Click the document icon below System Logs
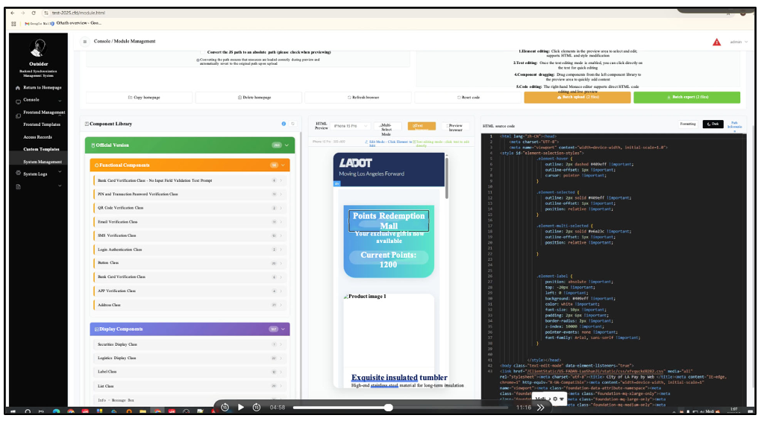The width and height of the screenshot is (764, 421). [18, 186]
